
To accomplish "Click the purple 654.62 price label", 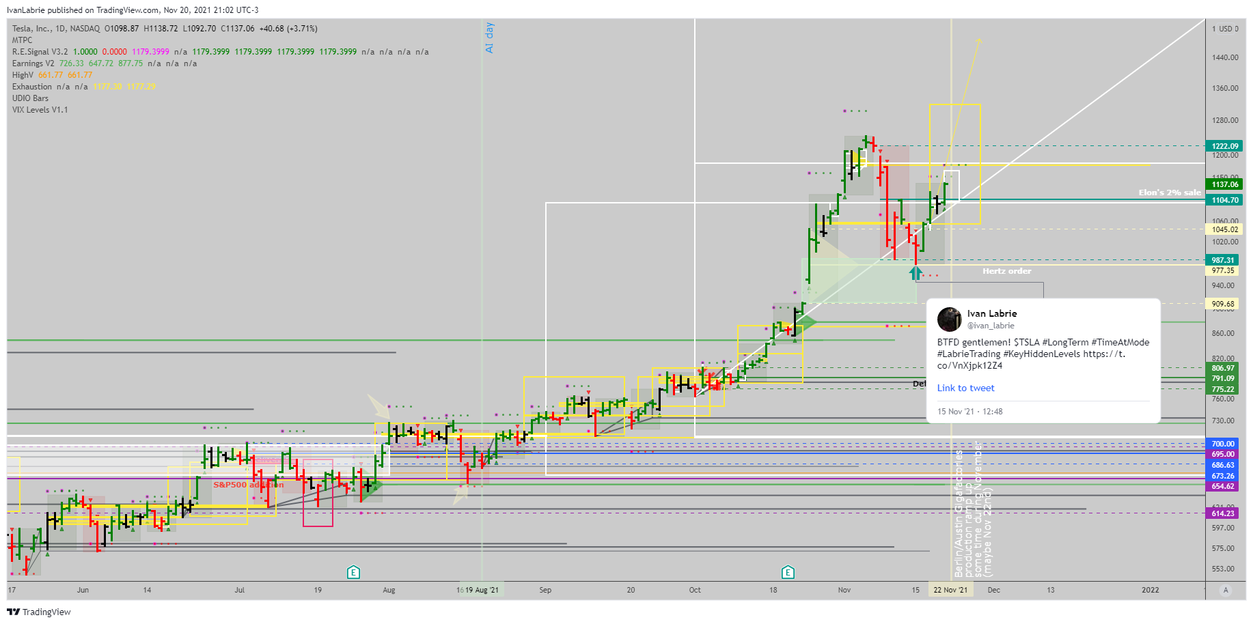I will coord(1224,486).
